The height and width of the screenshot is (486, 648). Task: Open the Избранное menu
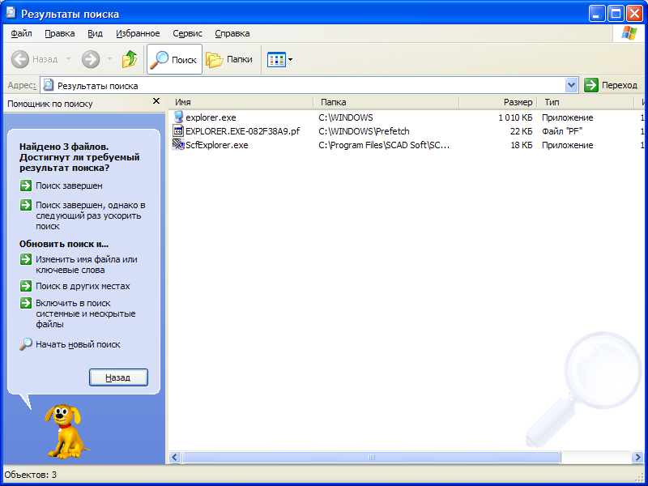click(138, 33)
